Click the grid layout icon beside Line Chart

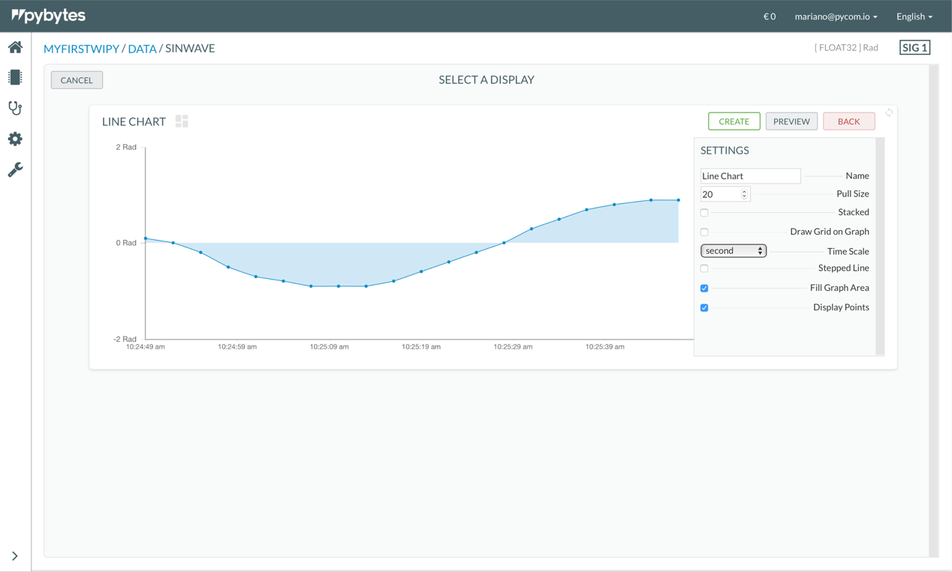[182, 121]
